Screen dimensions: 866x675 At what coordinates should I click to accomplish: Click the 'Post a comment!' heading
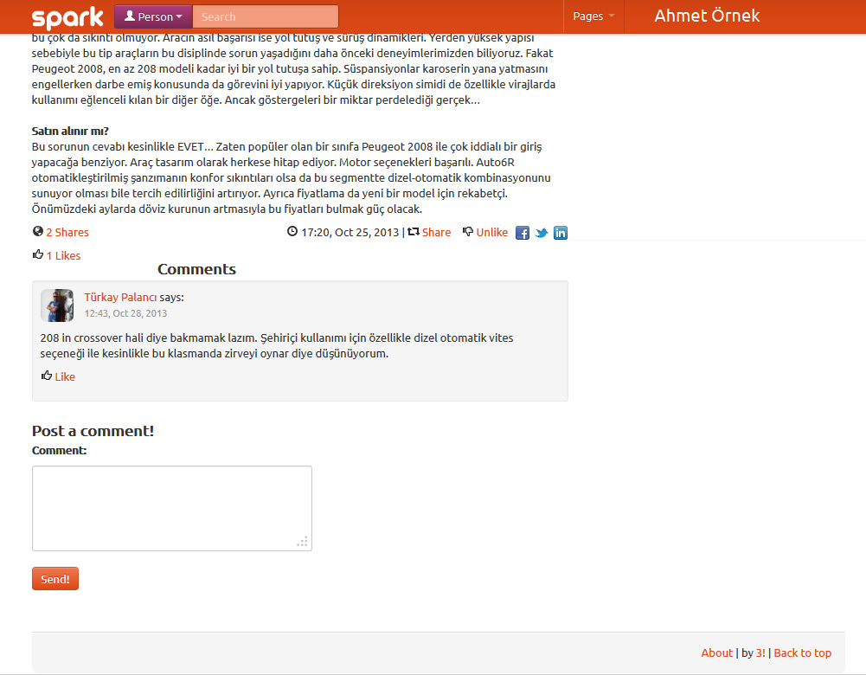click(93, 431)
